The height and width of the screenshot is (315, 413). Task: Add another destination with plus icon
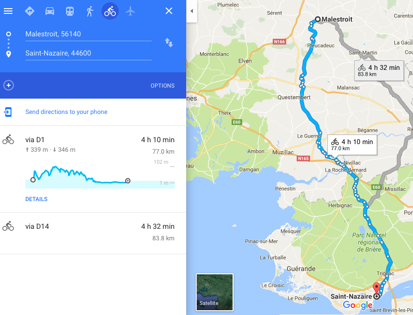coord(9,85)
